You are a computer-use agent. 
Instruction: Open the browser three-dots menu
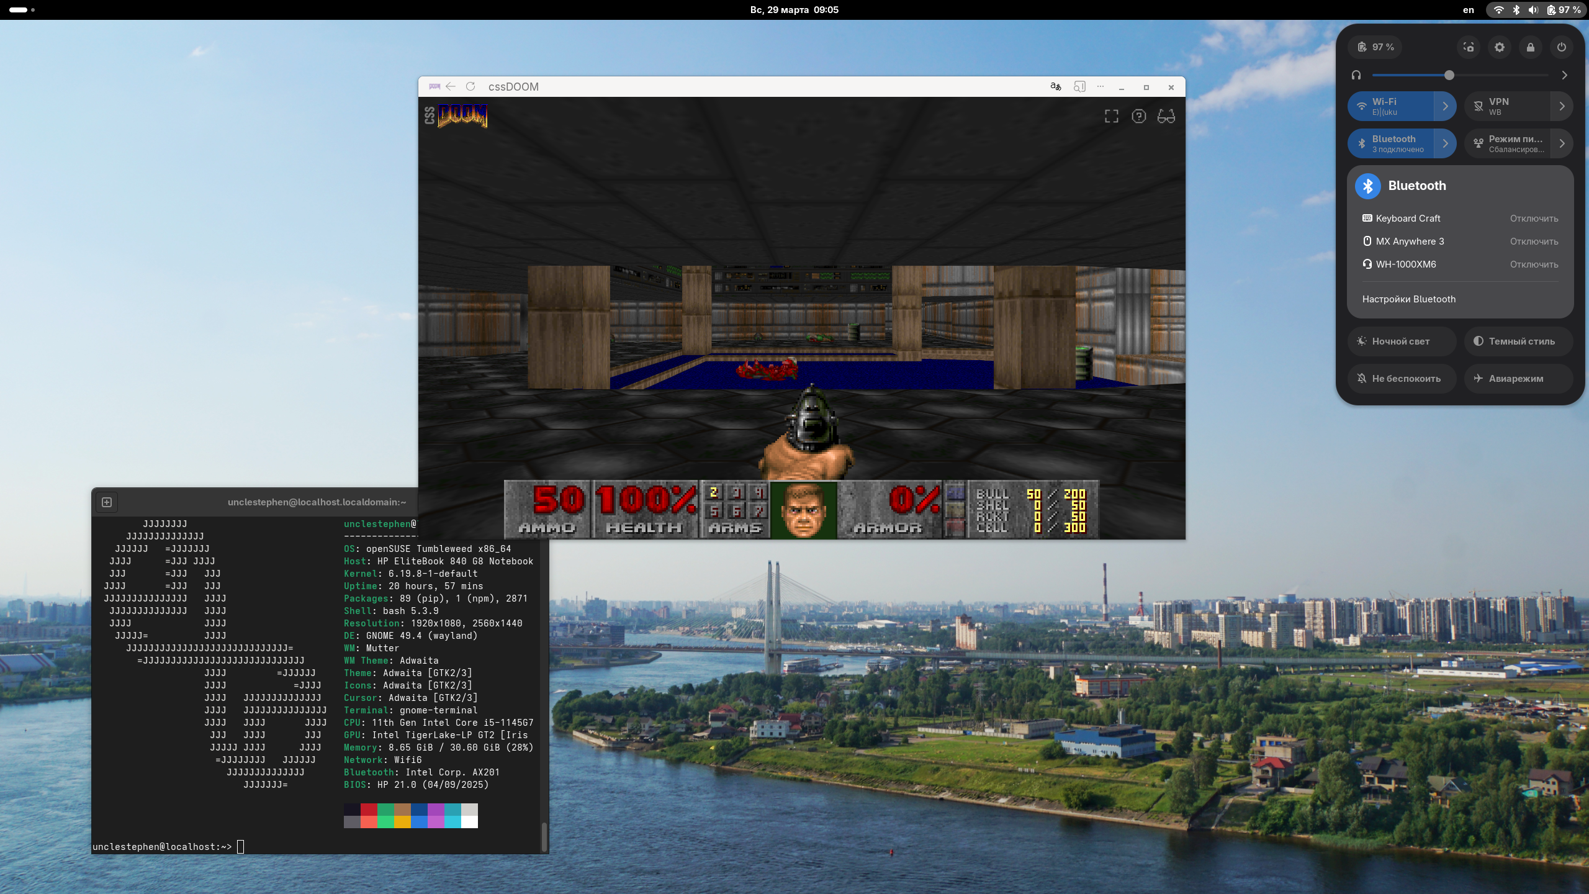tap(1101, 87)
